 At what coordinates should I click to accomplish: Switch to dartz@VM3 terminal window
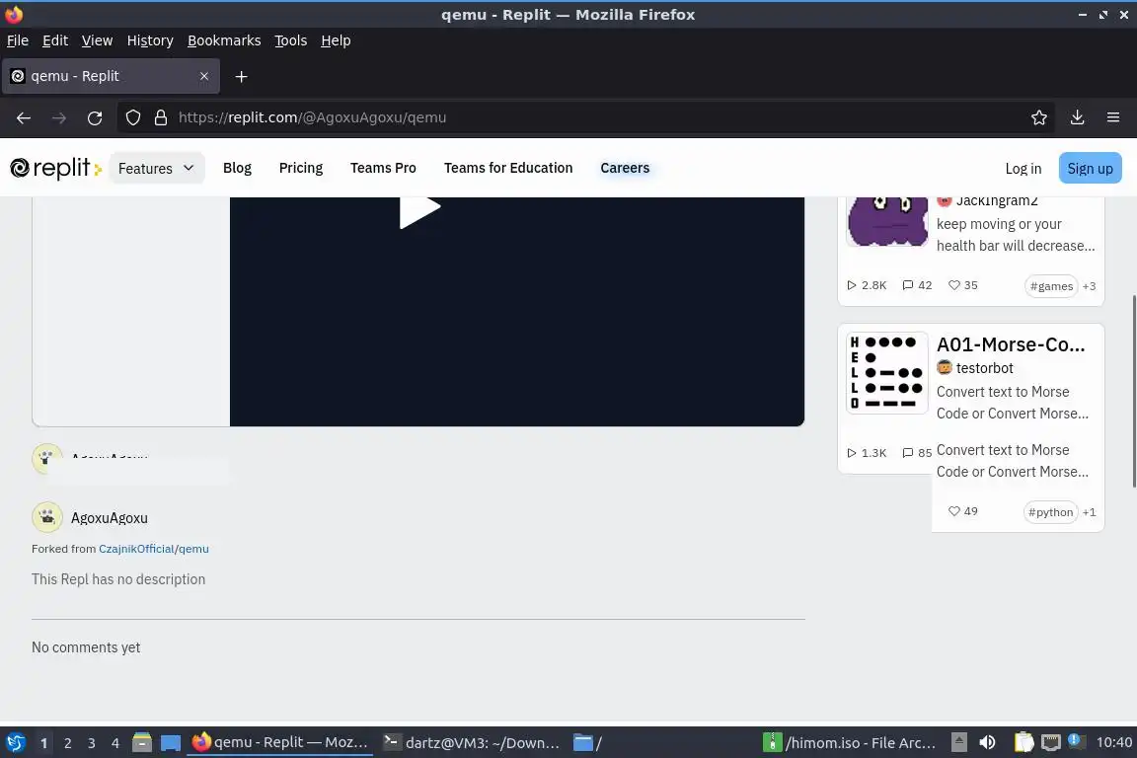click(x=472, y=743)
